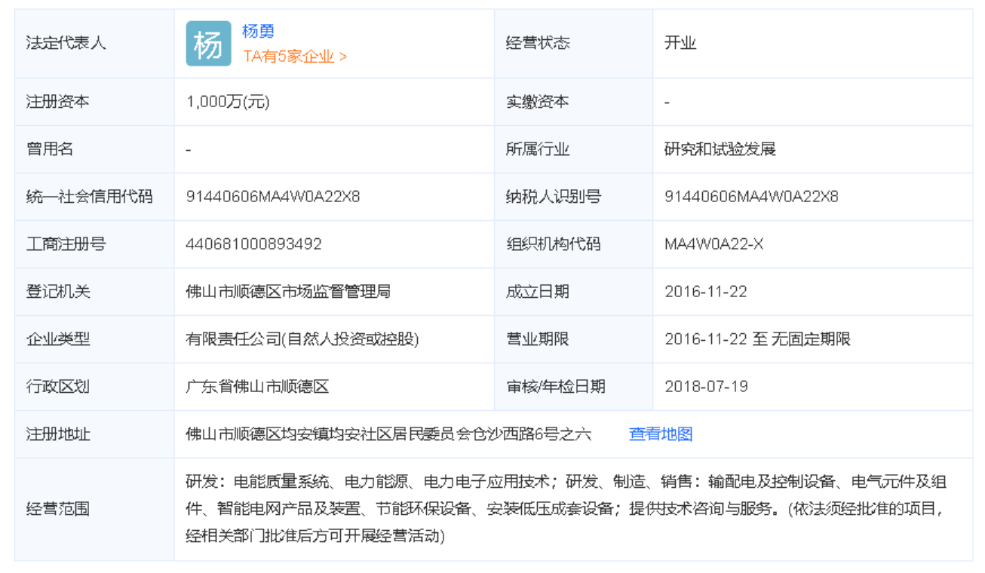Open the TA有5家企业 link

click(295, 57)
